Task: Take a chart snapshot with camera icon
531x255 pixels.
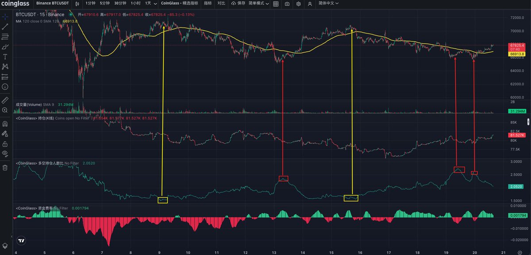Action: pyautogui.click(x=287, y=4)
